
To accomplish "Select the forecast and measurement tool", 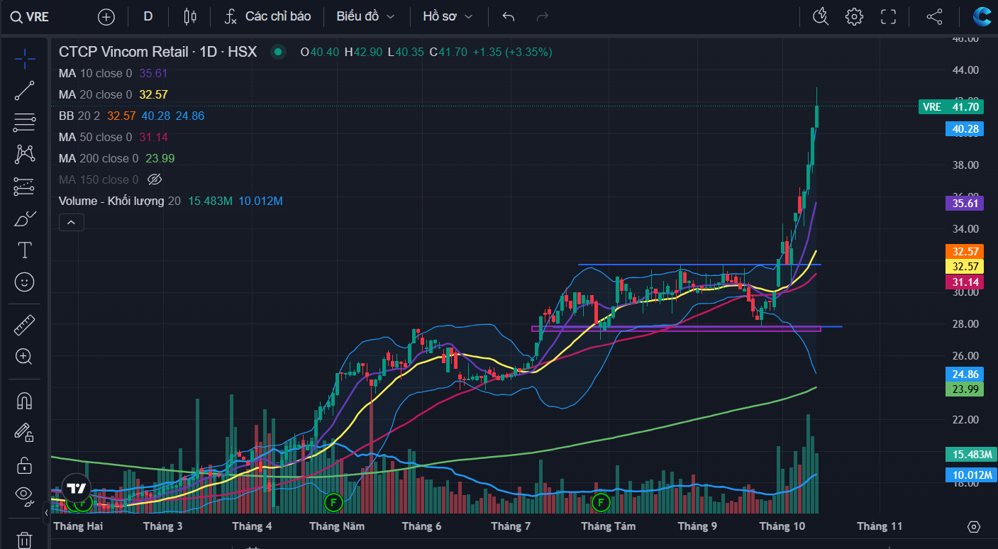I will pyautogui.click(x=25, y=187).
